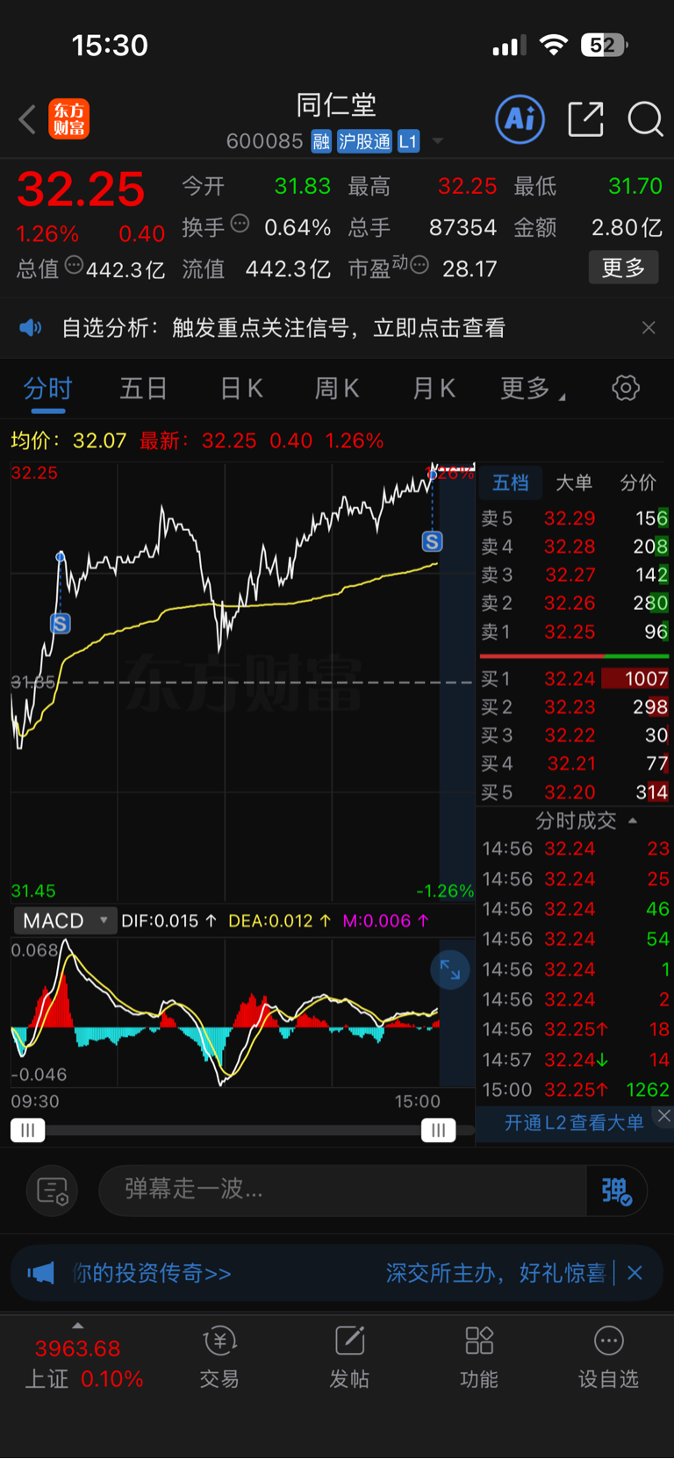Screen dimensions: 674x1459
Task: Tap the 沪股通 badge
Action: [x=364, y=141]
